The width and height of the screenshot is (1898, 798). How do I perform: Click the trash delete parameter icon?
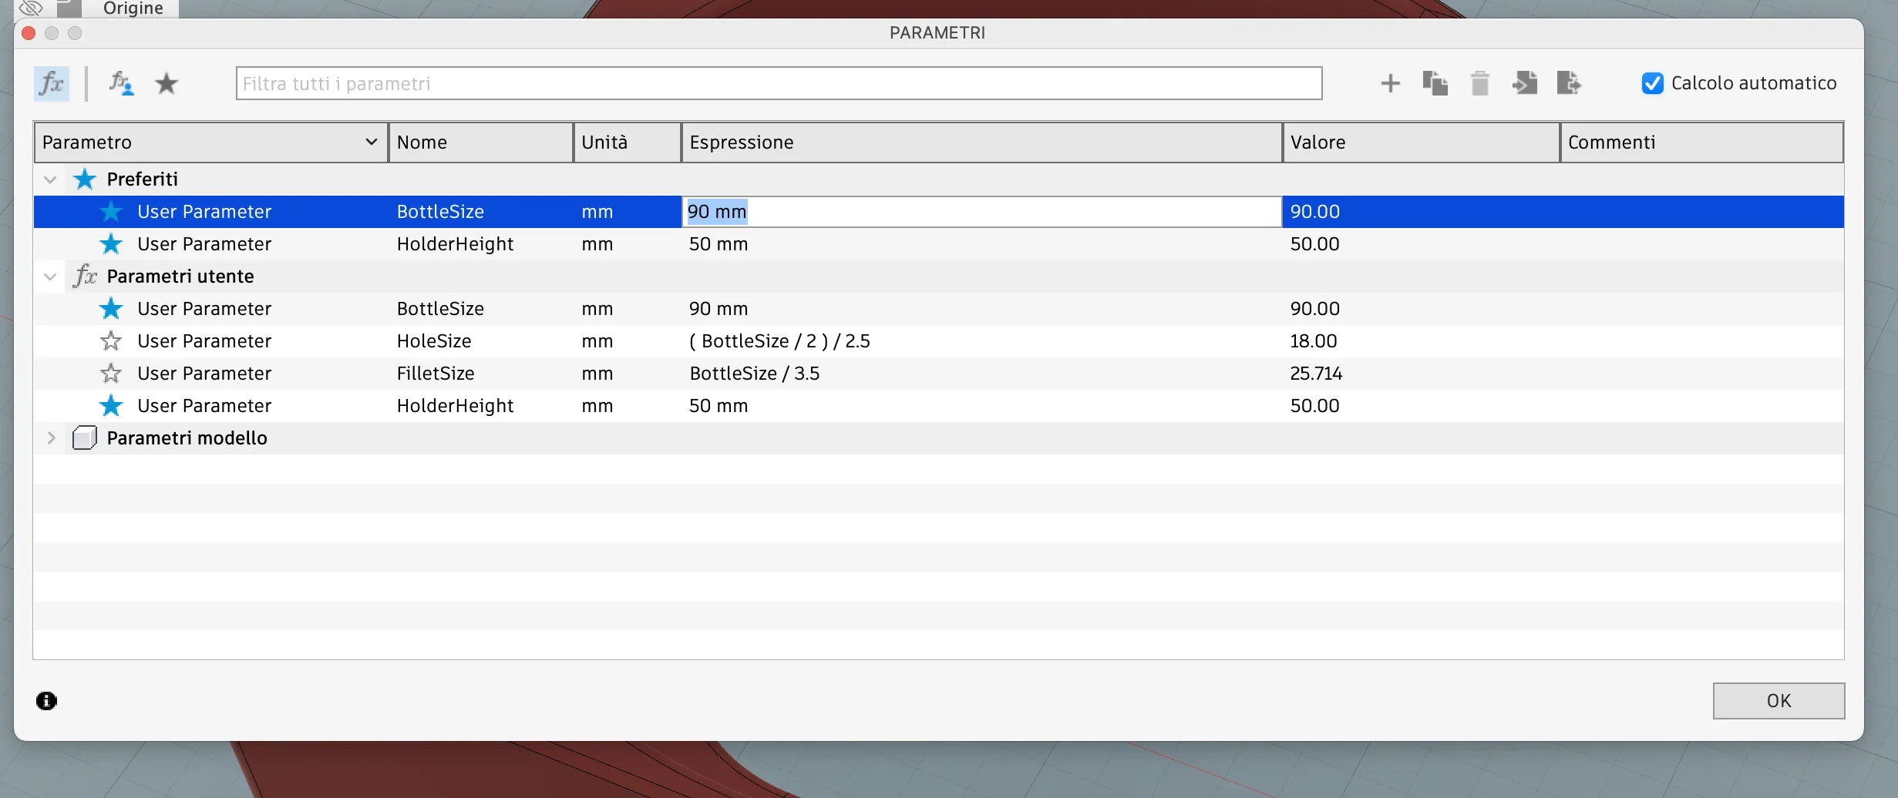[1479, 83]
